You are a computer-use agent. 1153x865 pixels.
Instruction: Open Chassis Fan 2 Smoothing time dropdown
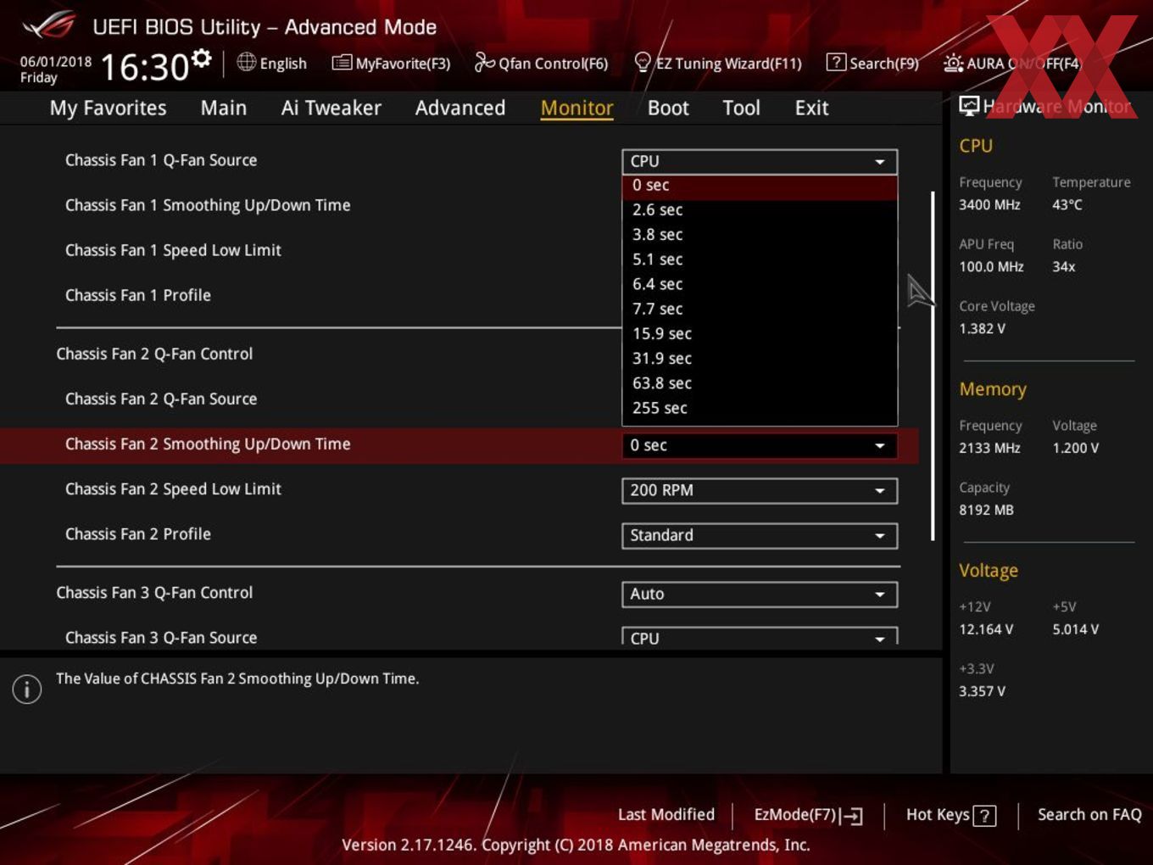pyautogui.click(x=760, y=445)
